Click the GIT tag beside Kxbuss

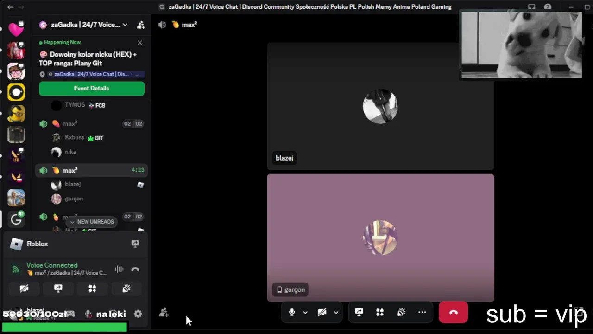pos(95,138)
